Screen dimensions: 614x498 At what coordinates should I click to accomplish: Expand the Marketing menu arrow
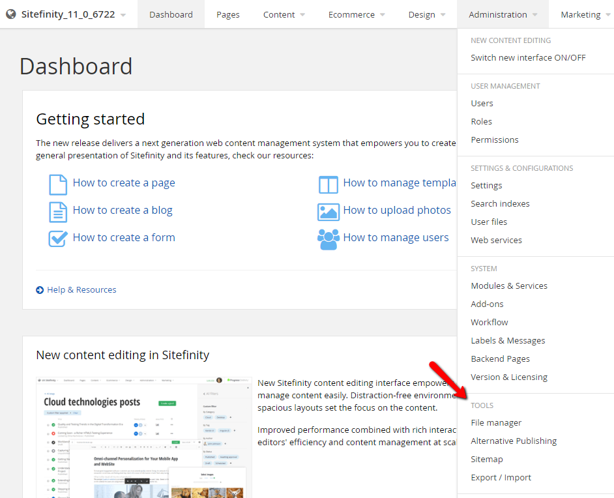[608, 15]
